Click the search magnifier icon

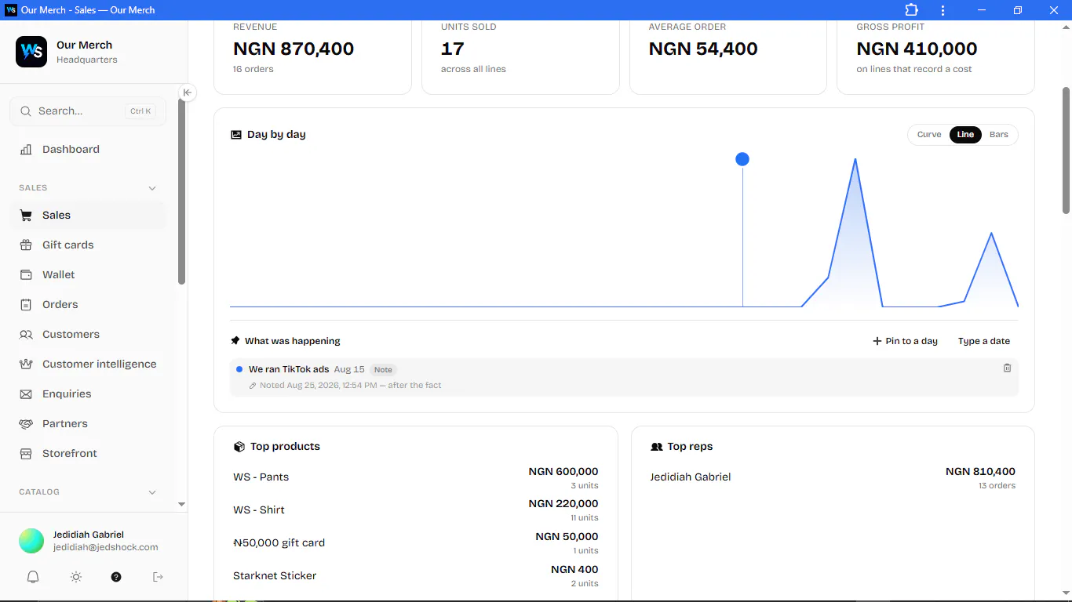coord(26,111)
